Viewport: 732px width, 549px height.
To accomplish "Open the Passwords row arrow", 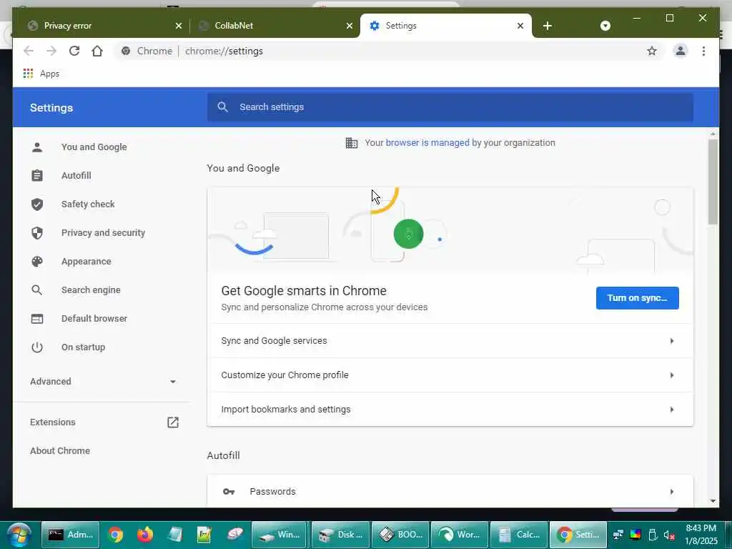I will (671, 491).
